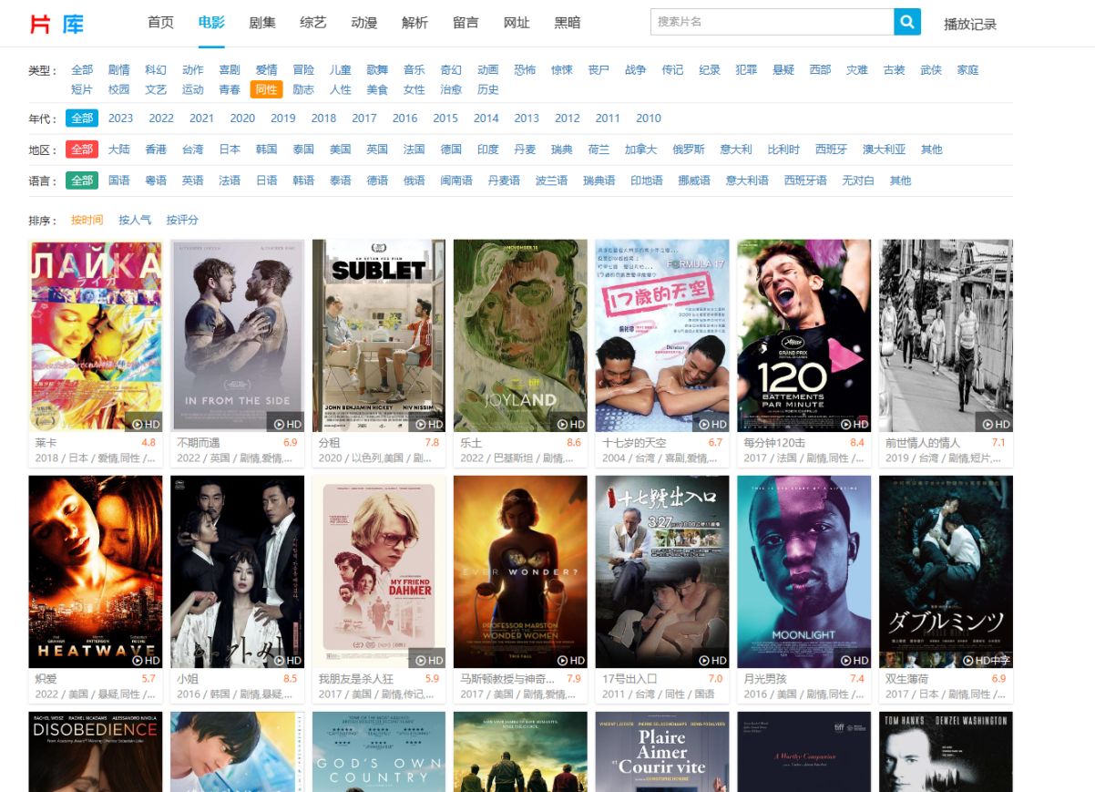
Task: Click HD play badge on Moonlight poster
Action: 853,660
